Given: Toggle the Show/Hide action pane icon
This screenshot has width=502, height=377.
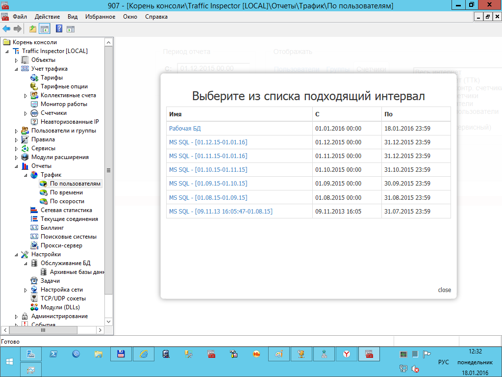Looking at the screenshot, I should [x=71, y=29].
